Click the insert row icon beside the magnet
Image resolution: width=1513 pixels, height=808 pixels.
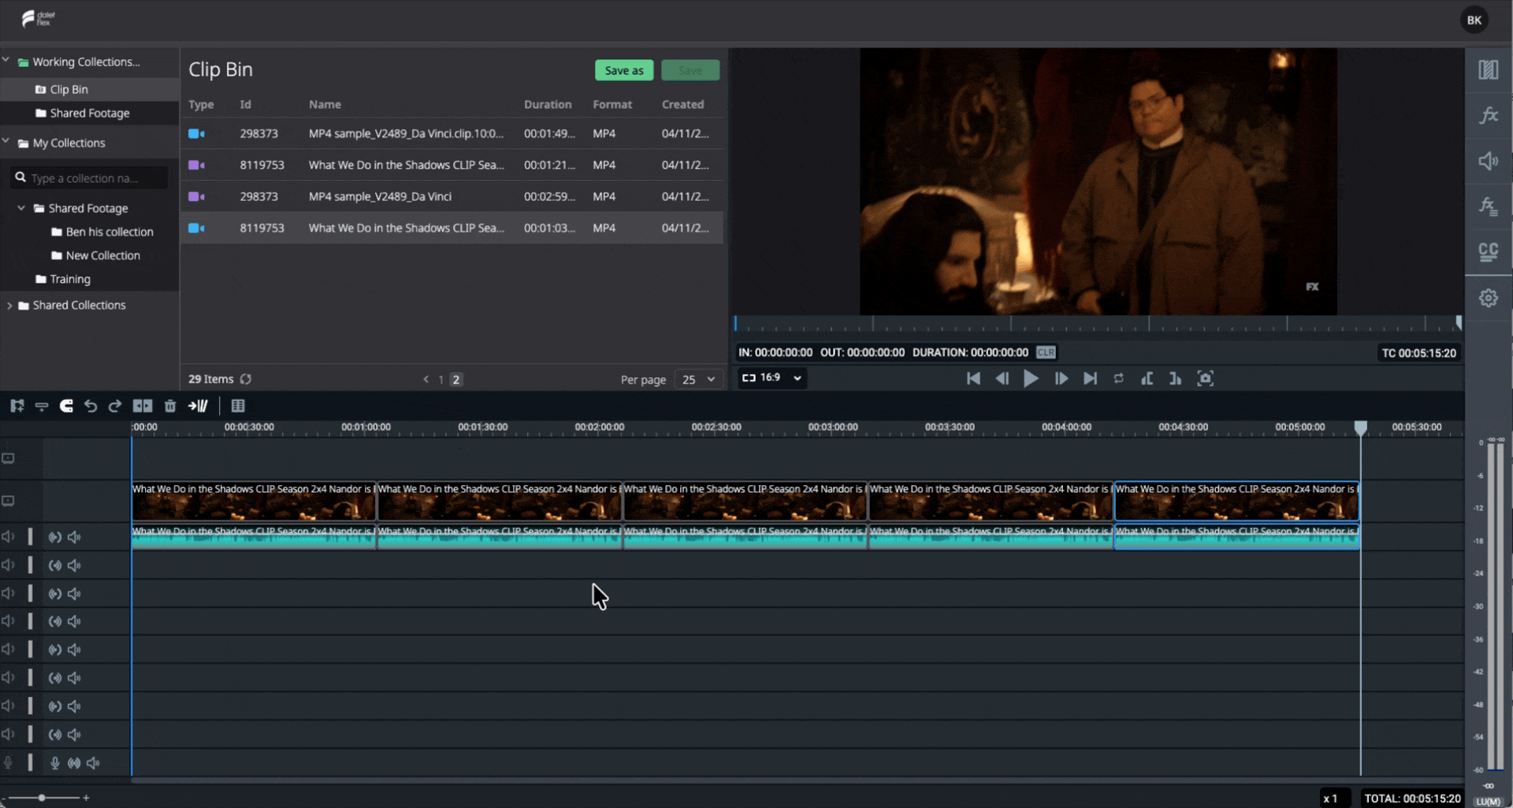coord(42,406)
